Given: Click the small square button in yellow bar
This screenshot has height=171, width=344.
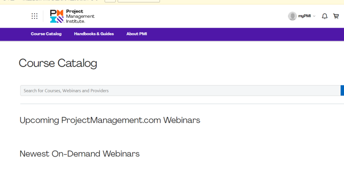Looking at the screenshot, I should [x=110, y=1].
